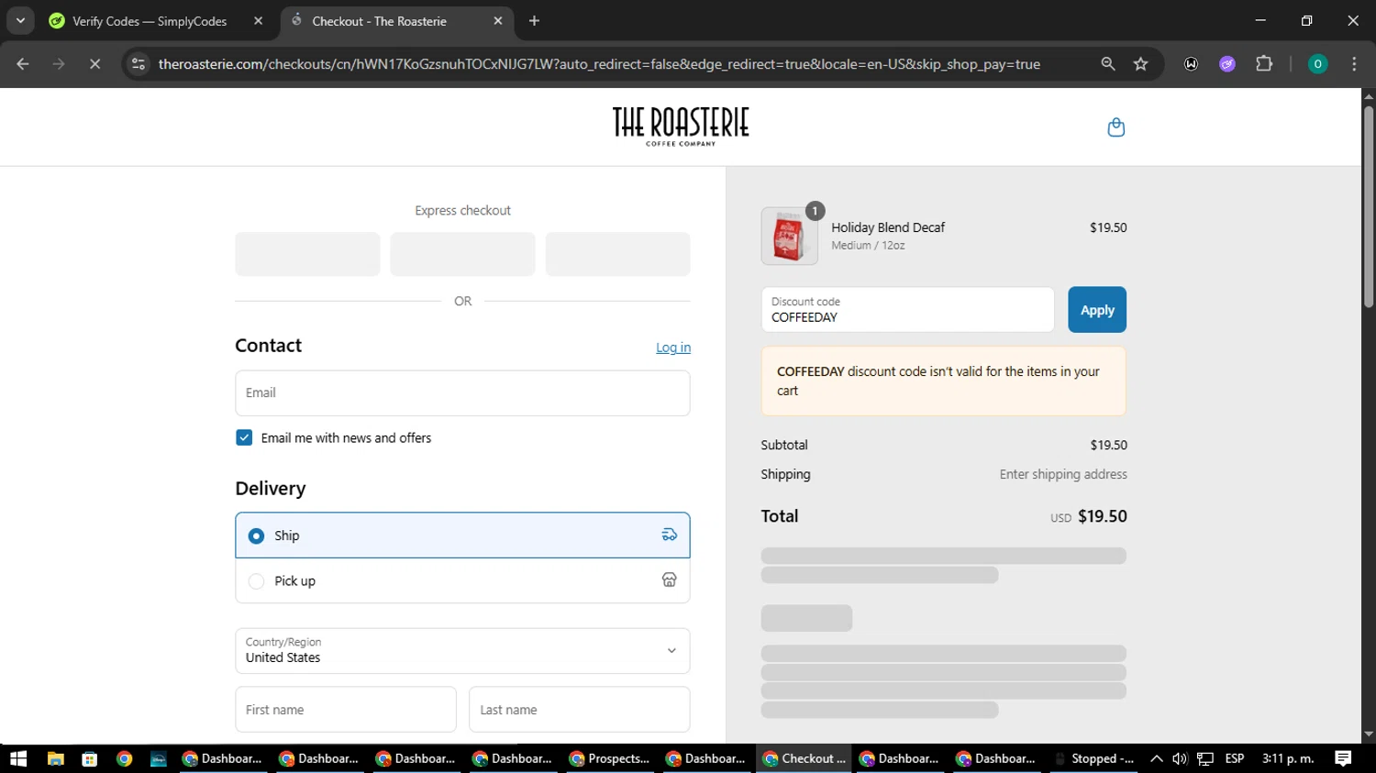Viewport: 1376px width, 773px height.
Task: Click the First name field
Action: 346,710
